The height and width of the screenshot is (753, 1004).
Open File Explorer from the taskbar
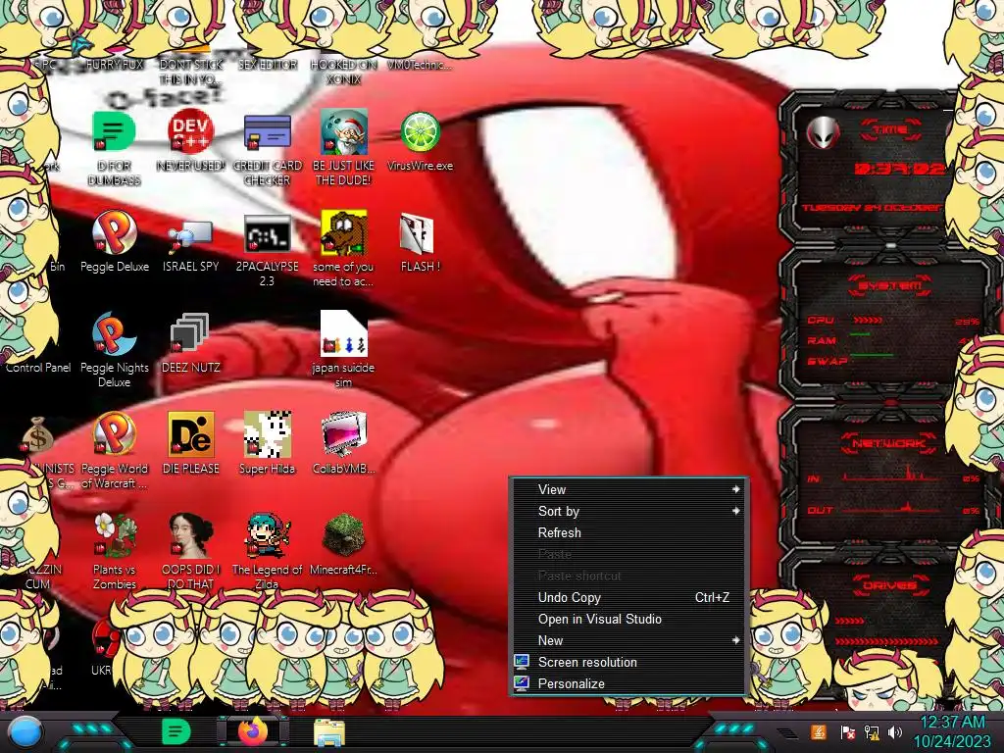click(329, 733)
